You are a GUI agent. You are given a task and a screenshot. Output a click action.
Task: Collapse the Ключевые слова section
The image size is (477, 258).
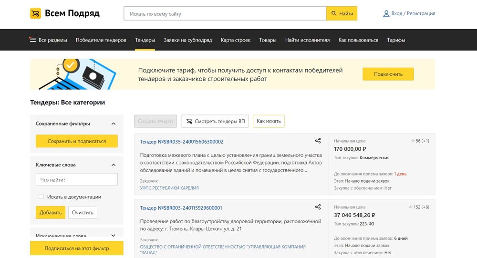coord(114,165)
